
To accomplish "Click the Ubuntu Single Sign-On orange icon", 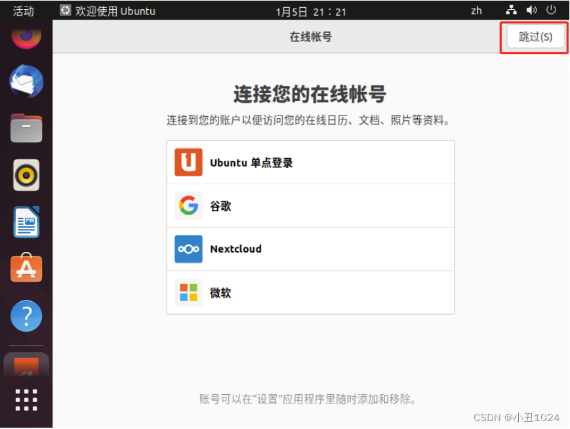I will (x=188, y=162).
